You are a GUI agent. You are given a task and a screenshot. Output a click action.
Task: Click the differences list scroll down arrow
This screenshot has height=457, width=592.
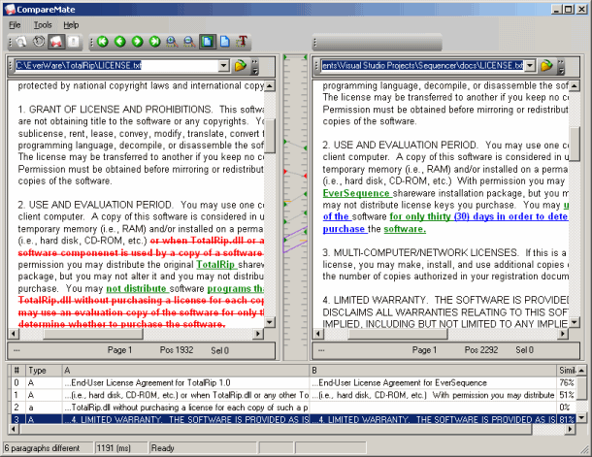coord(581,418)
